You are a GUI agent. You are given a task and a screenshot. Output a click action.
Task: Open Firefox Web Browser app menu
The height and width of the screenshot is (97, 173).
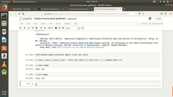coord(25,2)
